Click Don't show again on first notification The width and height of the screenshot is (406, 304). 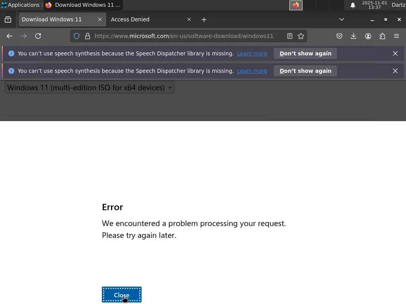[x=305, y=53]
